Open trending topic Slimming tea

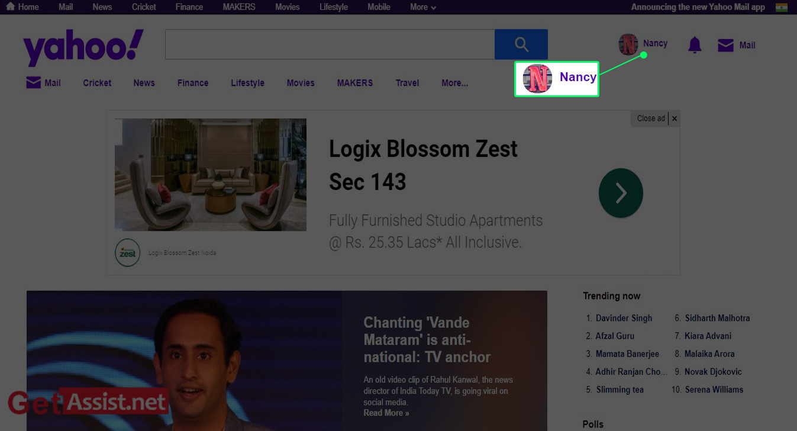[x=619, y=390]
